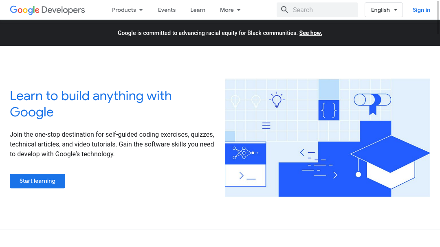Expand the Products dropdown menu

click(x=128, y=10)
